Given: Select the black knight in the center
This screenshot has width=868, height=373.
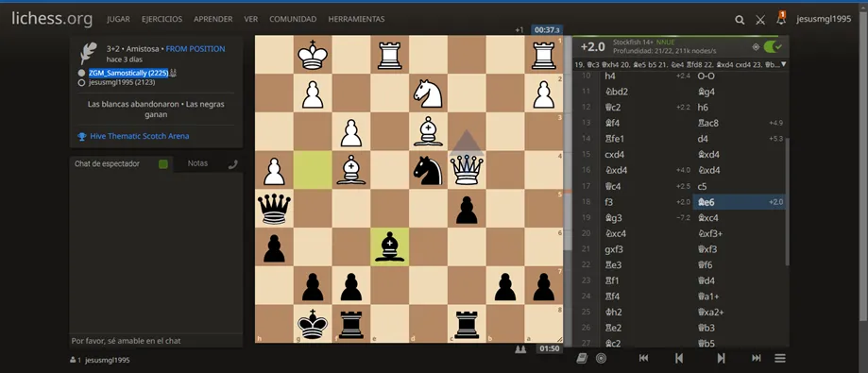Looking at the screenshot, I should pyautogui.click(x=429, y=171).
